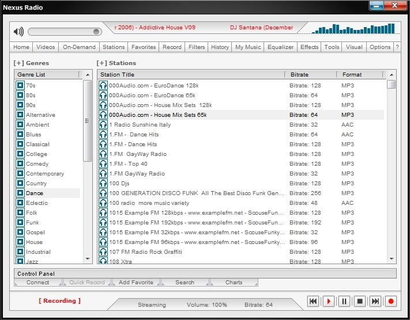
Task: Click the genre icon next to 80s
Action: (x=20, y=95)
